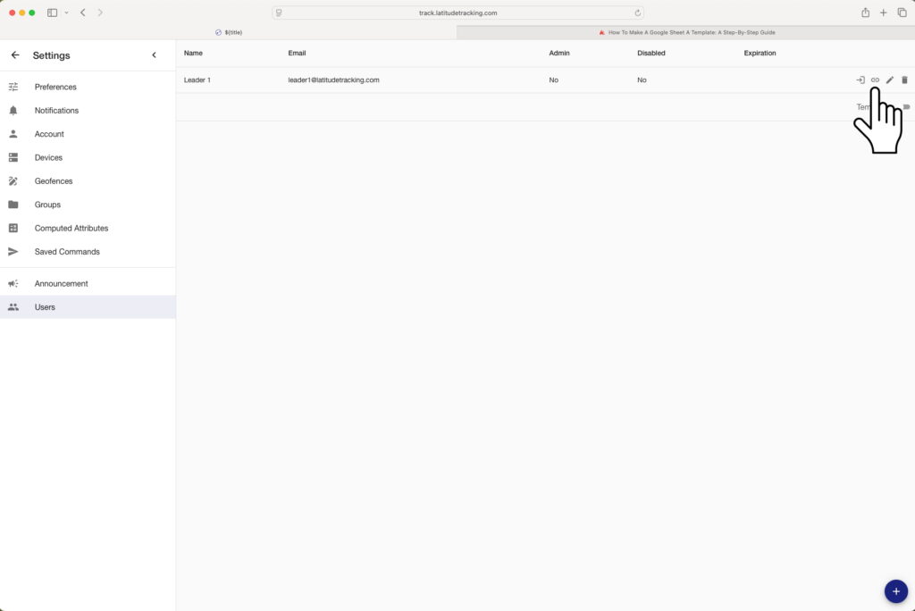Click the browser back navigation arrow
The width and height of the screenshot is (915, 611).
[x=82, y=13]
